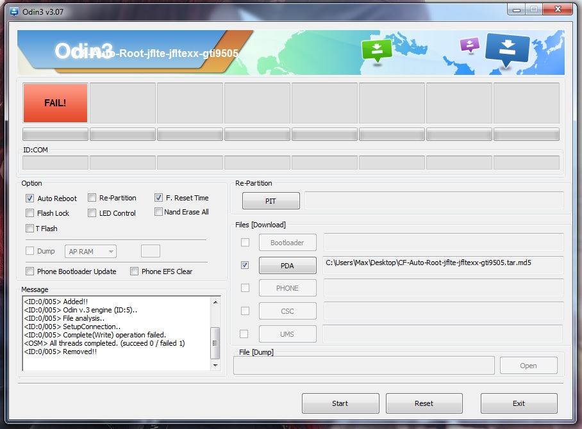Click 'Complete(Write) operation failed.' log line
The height and width of the screenshot is (429, 582).
point(95,335)
